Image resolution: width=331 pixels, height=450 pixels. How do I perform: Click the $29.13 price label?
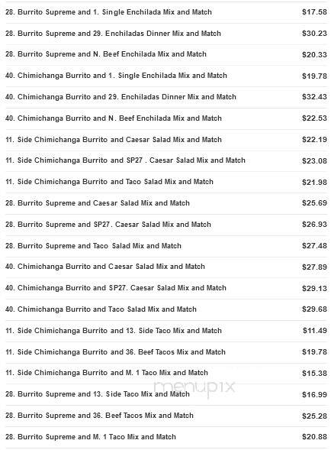click(x=314, y=289)
